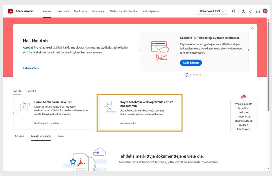Click the Asenna sovellus link
272x176 pixels.
(x=128, y=123)
